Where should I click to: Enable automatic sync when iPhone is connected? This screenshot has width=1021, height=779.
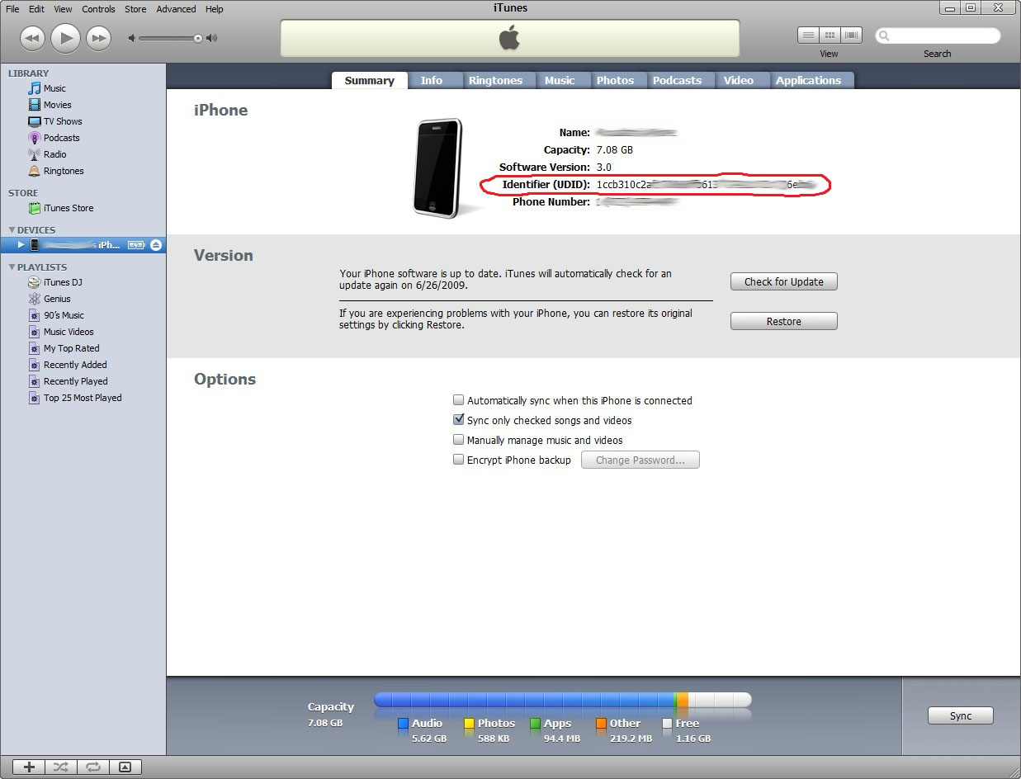point(459,400)
